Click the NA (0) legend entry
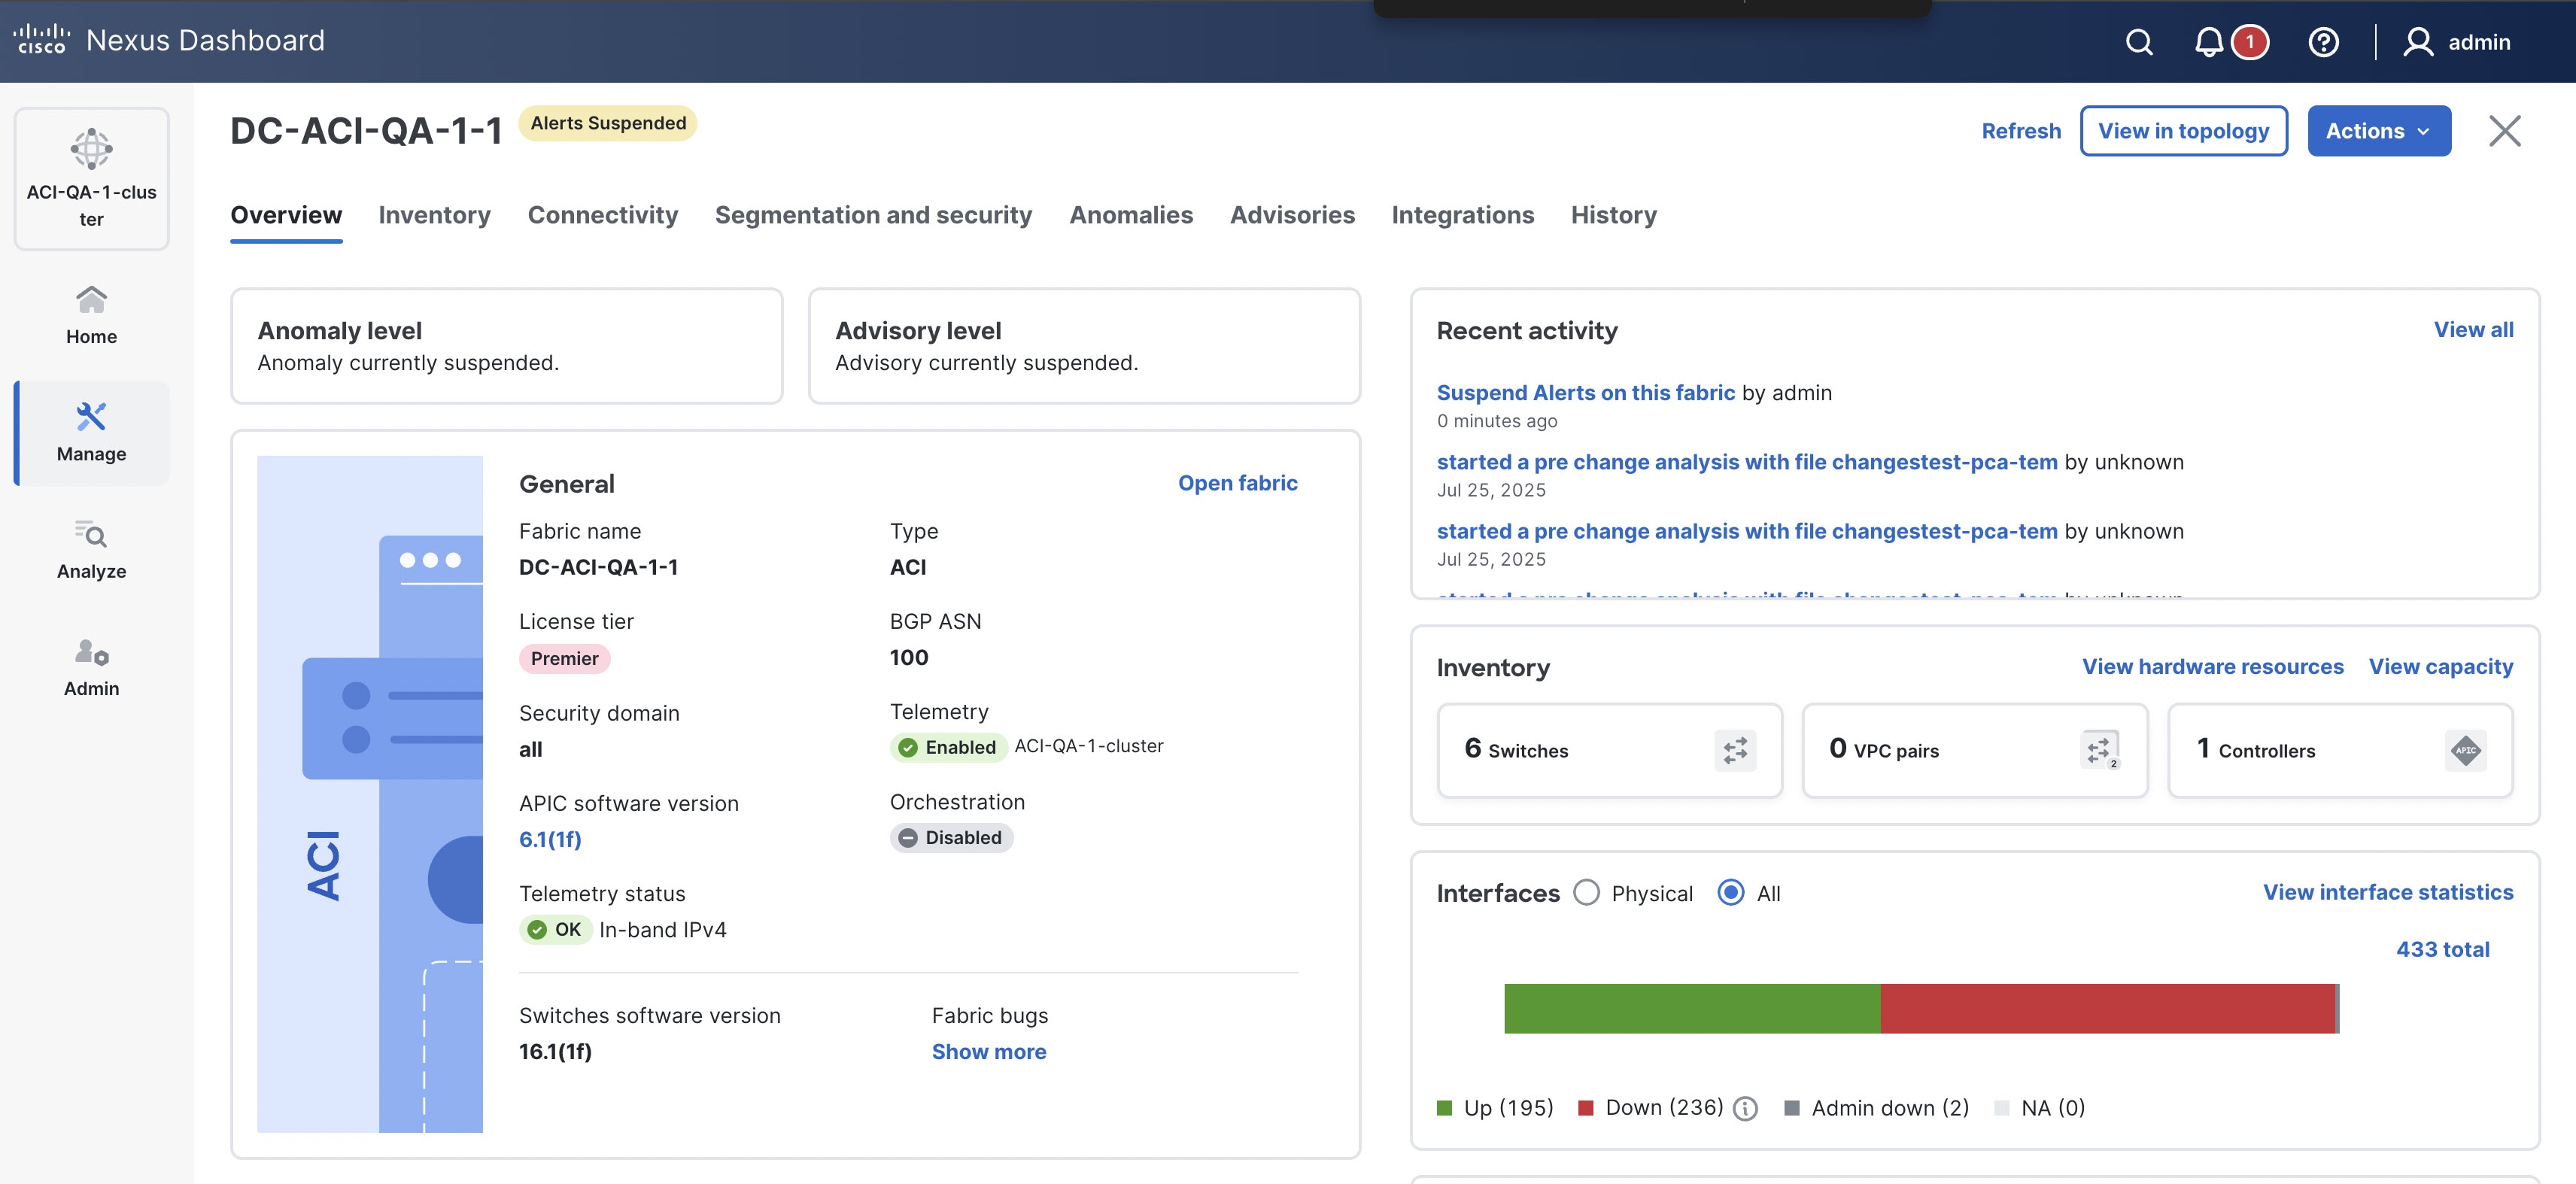 2039,1108
